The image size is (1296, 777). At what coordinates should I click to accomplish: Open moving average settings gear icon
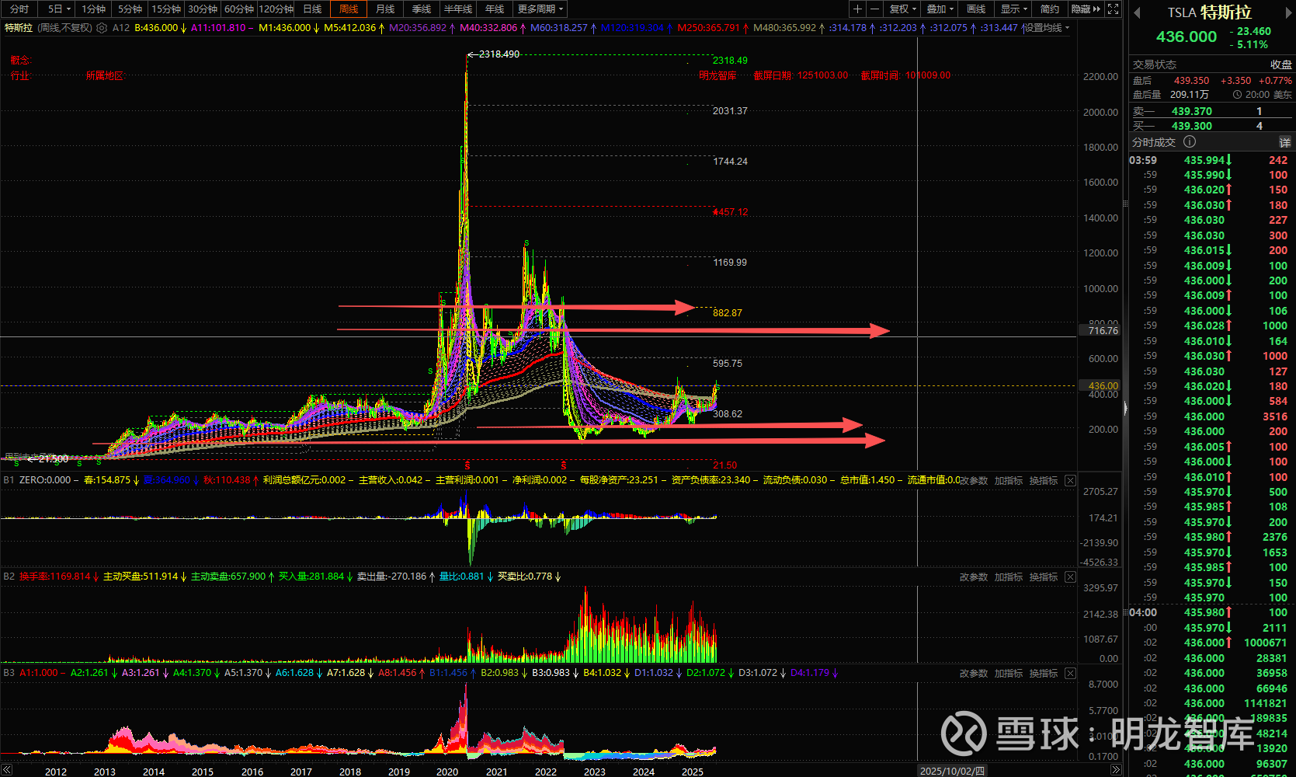(x=102, y=28)
